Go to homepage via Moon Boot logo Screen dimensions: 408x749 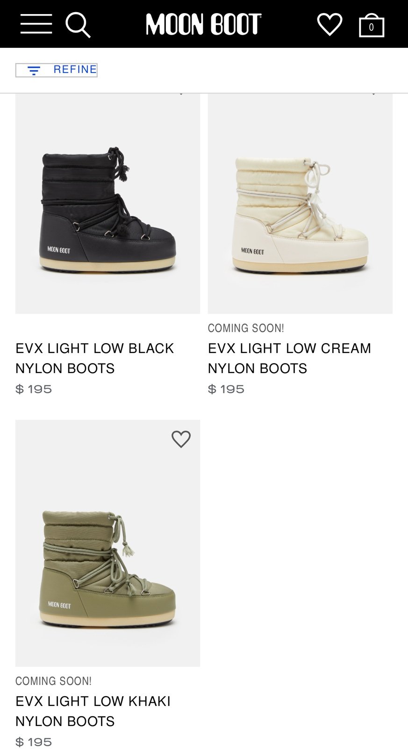click(x=203, y=24)
